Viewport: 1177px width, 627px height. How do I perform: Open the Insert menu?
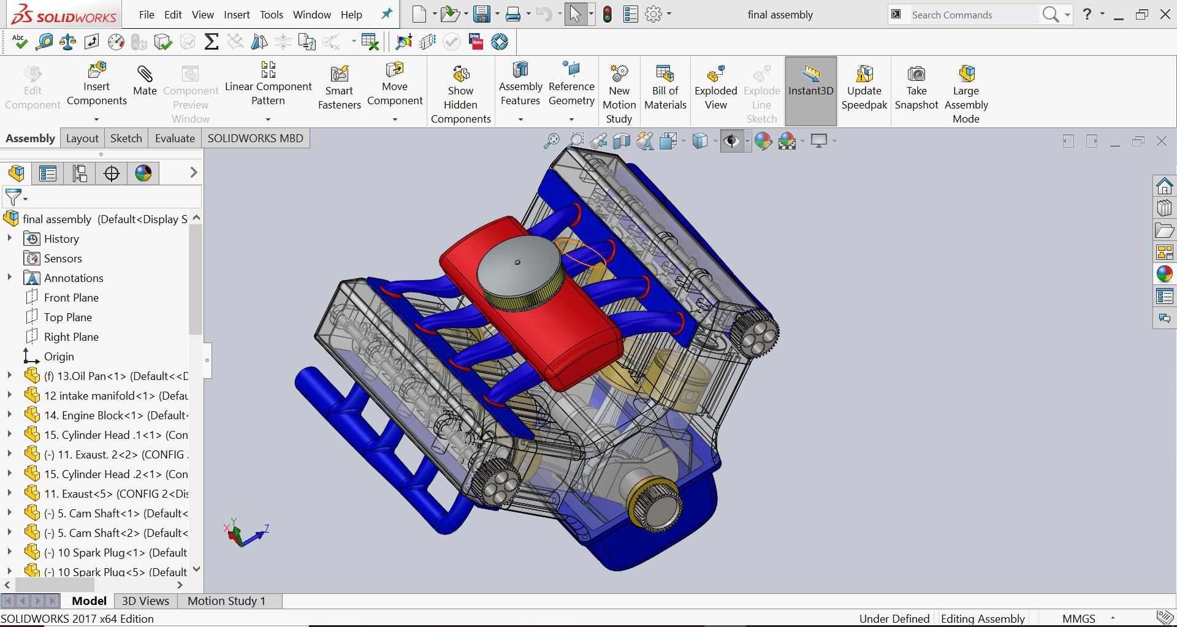tap(237, 15)
